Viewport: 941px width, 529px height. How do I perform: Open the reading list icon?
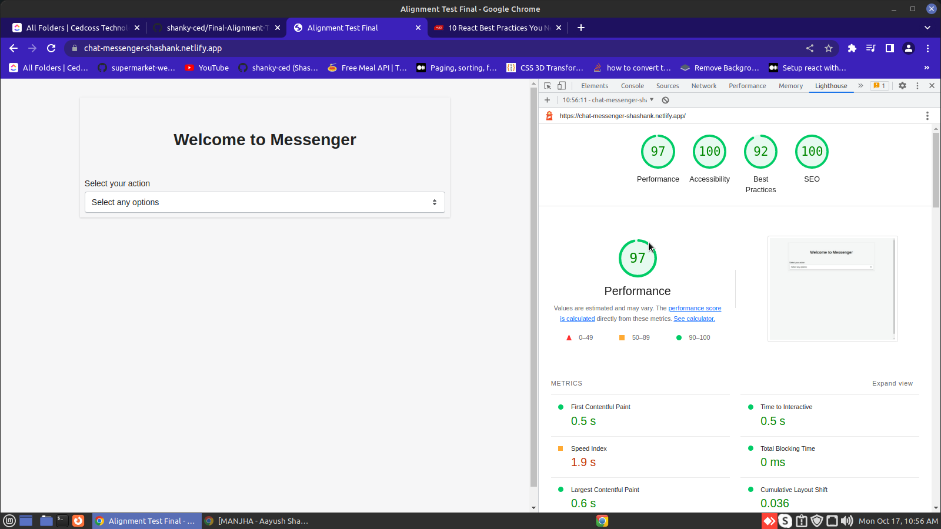(x=870, y=48)
